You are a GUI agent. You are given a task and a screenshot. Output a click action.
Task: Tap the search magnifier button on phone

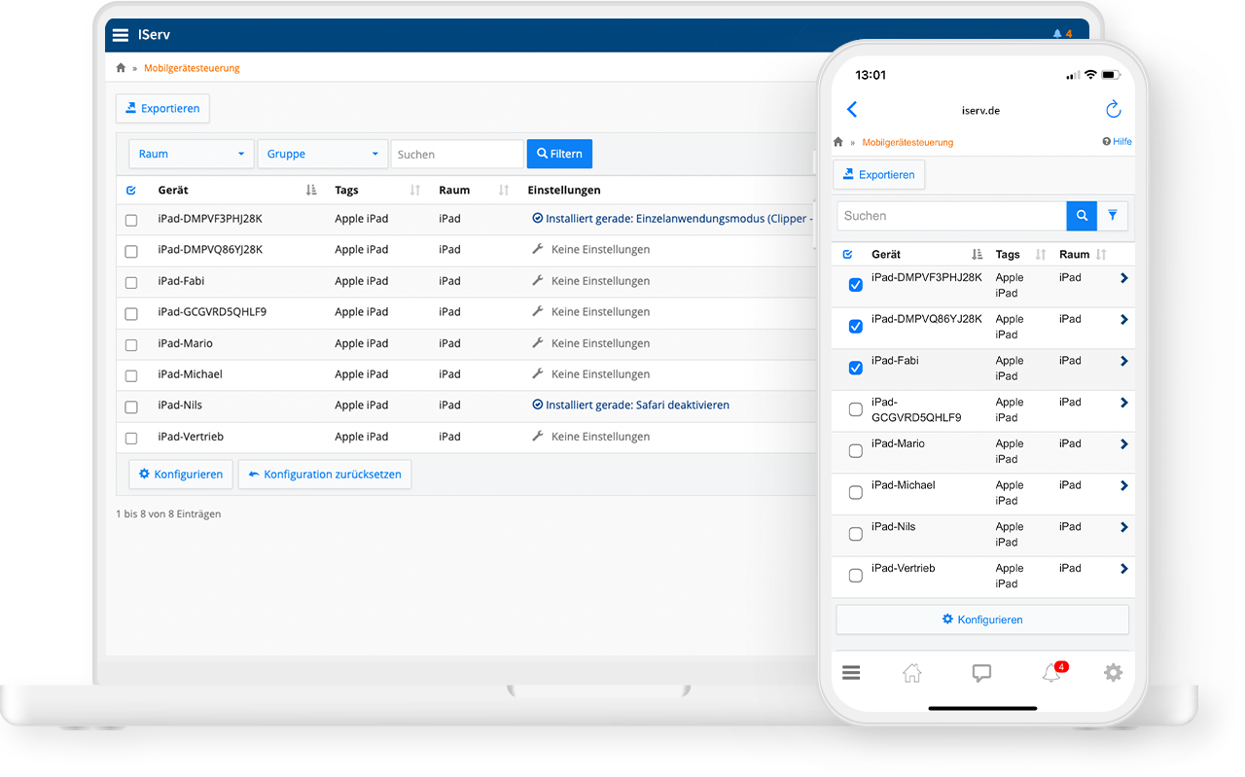pyautogui.click(x=1082, y=216)
